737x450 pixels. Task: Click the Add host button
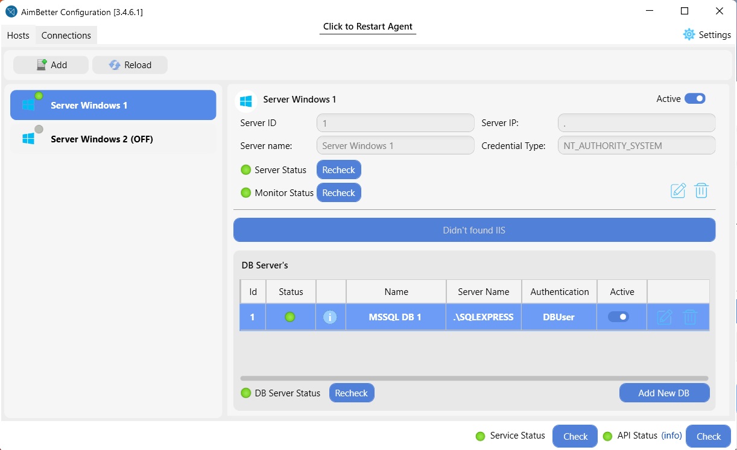(x=51, y=65)
